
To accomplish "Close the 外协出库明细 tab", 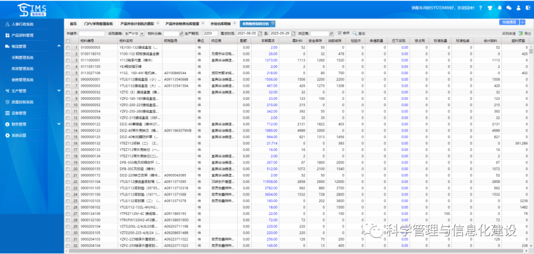I will [x=234, y=24].
